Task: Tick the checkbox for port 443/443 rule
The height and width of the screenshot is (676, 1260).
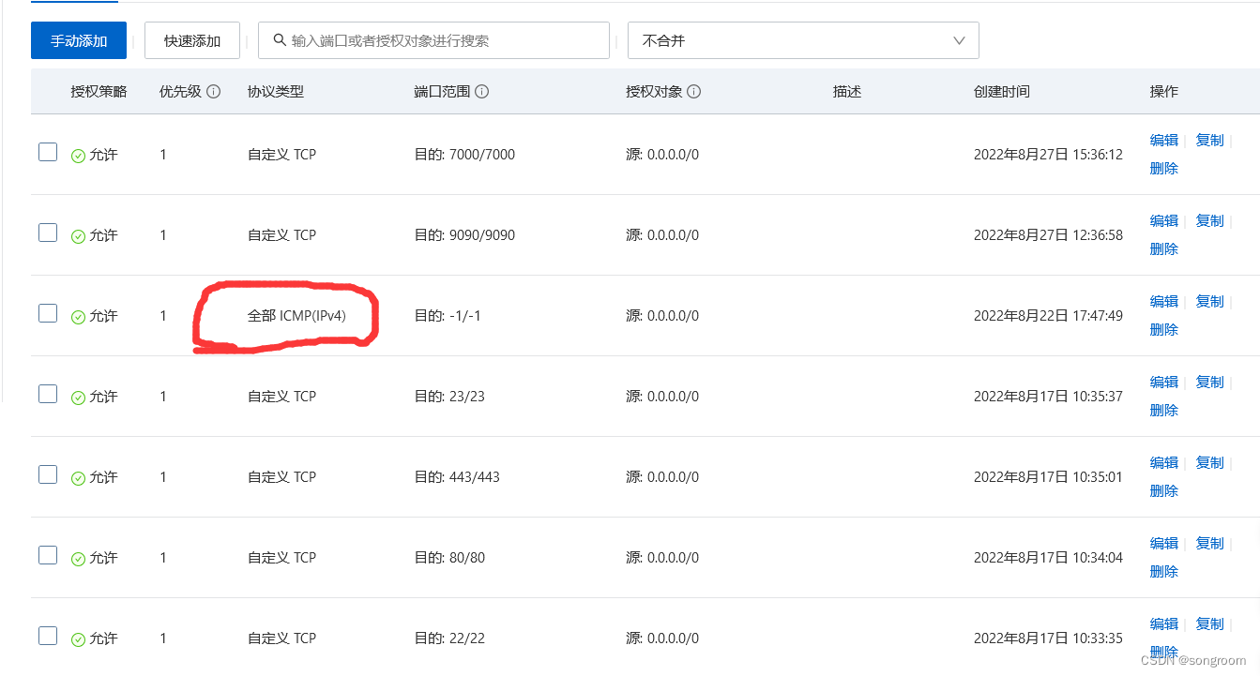Action: tap(48, 474)
